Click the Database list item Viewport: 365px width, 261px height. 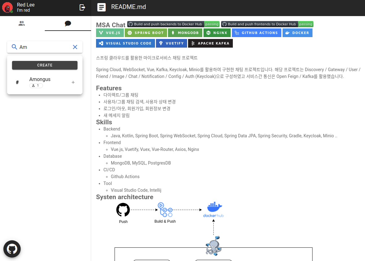click(112, 156)
